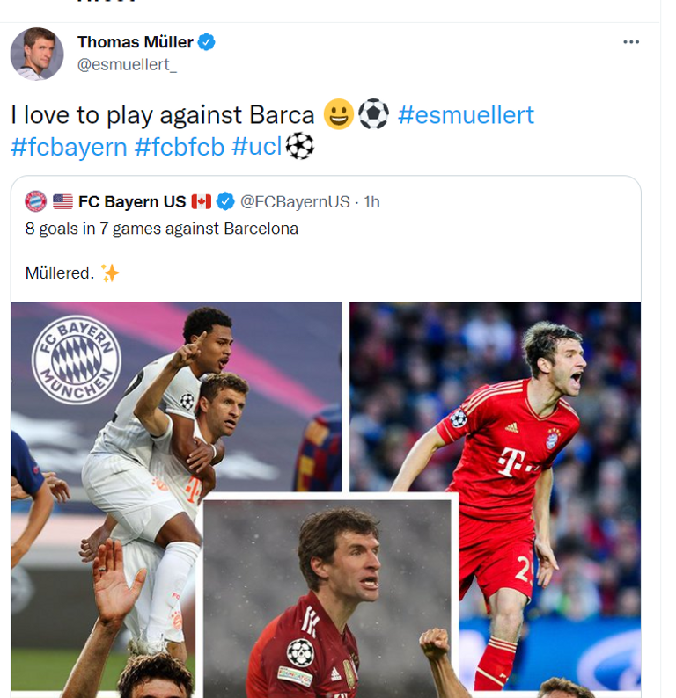
Task: Open the tweet's more options menu
Action: [631, 42]
